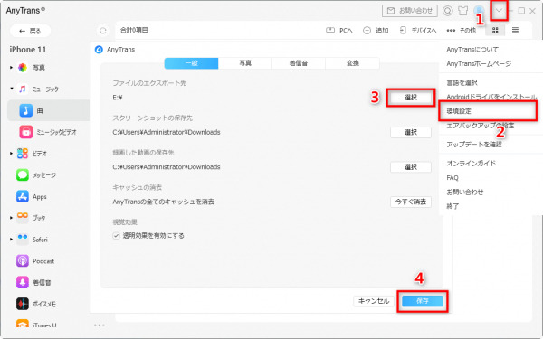Open the voice memo icon

click(x=23, y=304)
